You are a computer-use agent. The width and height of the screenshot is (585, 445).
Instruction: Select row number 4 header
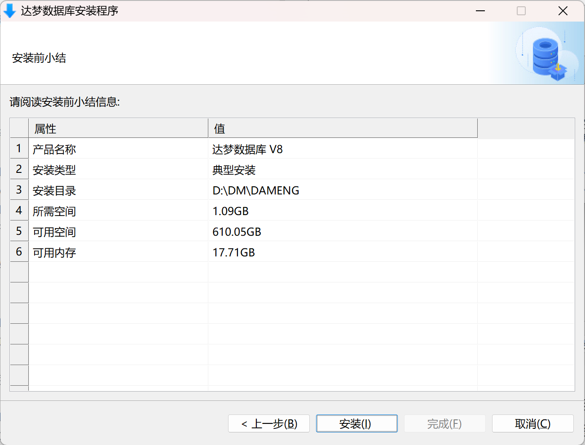coord(19,210)
